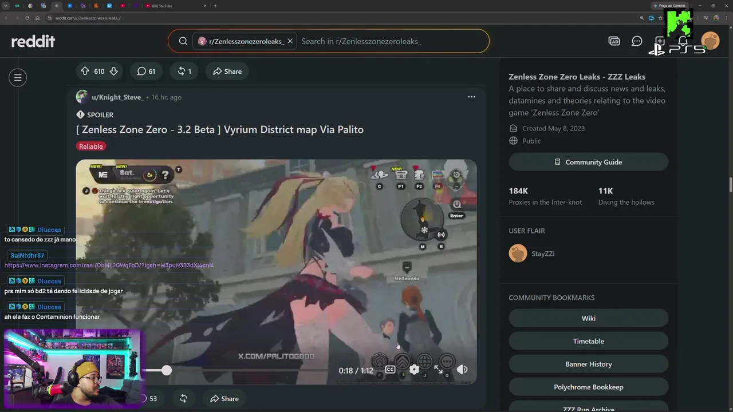Screen dimensions: 733x412
Task: Open the Reddit side navigation menu
Action: 18,77
